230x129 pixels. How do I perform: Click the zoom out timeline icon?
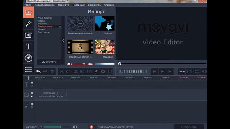pyautogui.click(x=41, y=127)
